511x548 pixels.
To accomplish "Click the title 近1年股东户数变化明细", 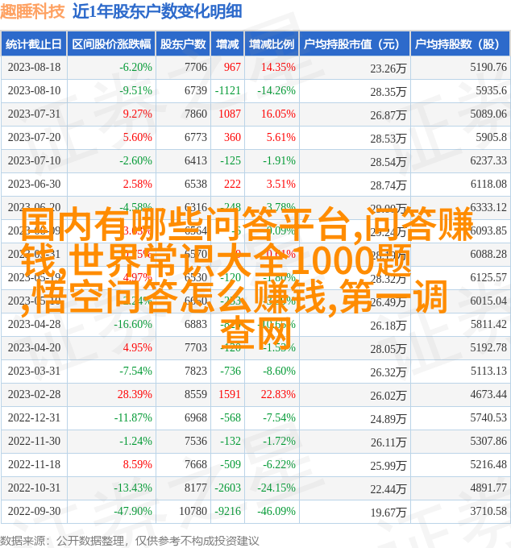I will [157, 11].
